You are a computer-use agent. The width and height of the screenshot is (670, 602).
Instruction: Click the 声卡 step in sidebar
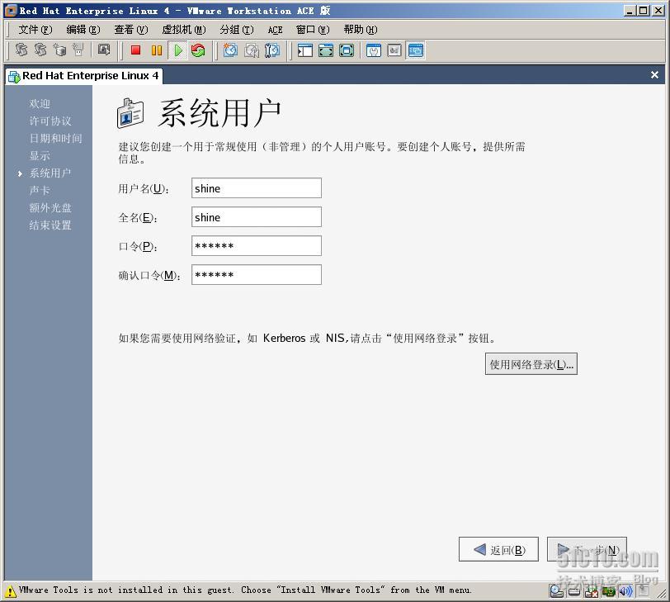tap(40, 190)
